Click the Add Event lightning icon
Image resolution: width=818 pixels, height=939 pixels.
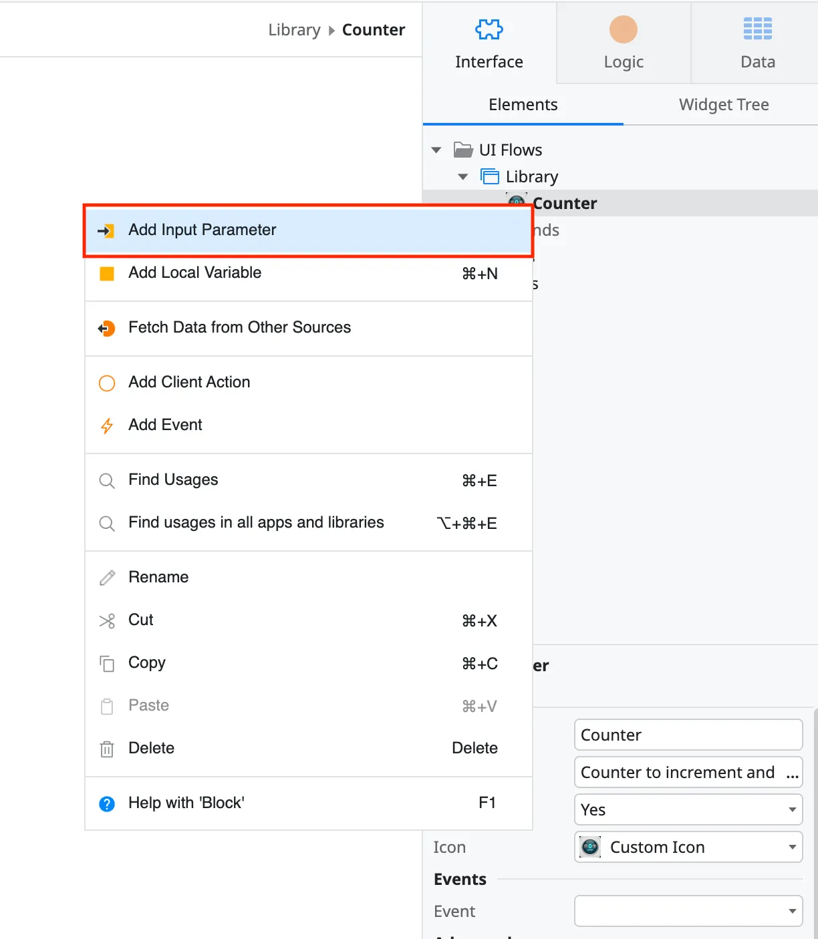(x=107, y=425)
